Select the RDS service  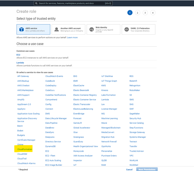pyautogui.click(x=132, y=76)
